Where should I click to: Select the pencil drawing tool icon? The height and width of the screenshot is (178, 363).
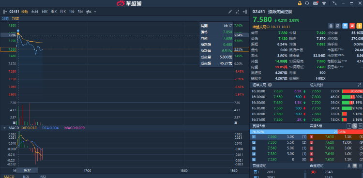(230, 12)
